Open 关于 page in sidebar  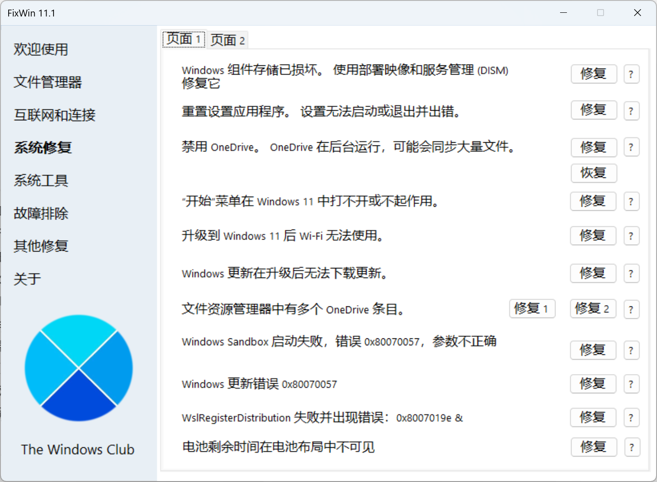(x=27, y=279)
